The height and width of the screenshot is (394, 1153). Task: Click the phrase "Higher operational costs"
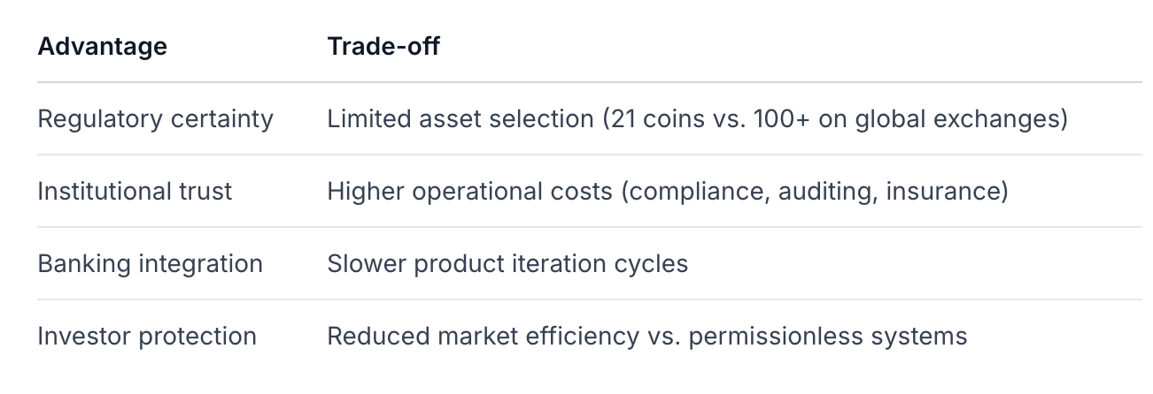click(469, 191)
